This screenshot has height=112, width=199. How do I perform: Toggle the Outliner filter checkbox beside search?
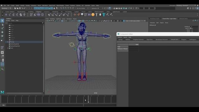(7, 23)
